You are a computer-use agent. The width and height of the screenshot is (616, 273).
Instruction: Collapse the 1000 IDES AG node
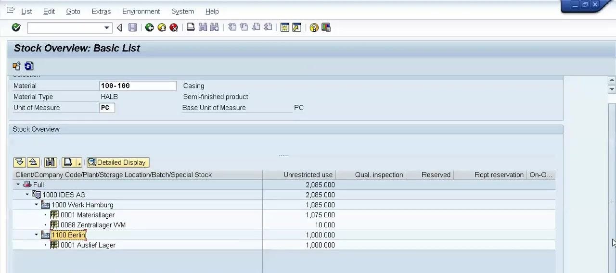tap(27, 195)
